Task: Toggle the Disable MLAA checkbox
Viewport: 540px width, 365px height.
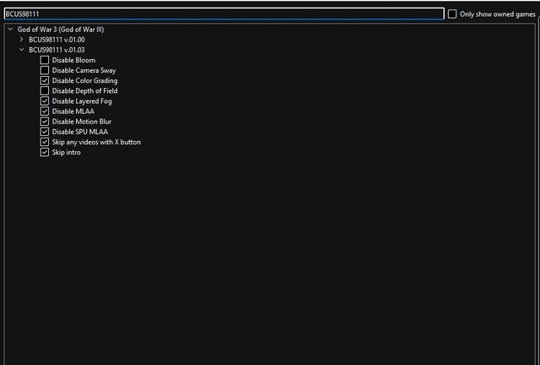Action: [45, 112]
